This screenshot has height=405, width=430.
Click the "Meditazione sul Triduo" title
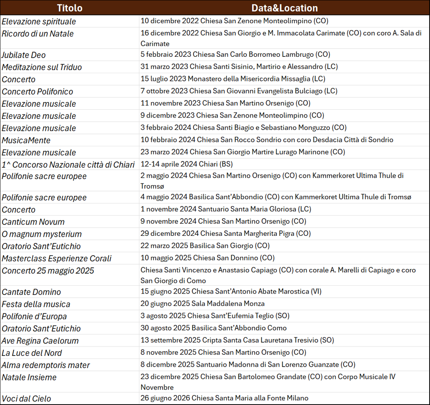click(42, 67)
